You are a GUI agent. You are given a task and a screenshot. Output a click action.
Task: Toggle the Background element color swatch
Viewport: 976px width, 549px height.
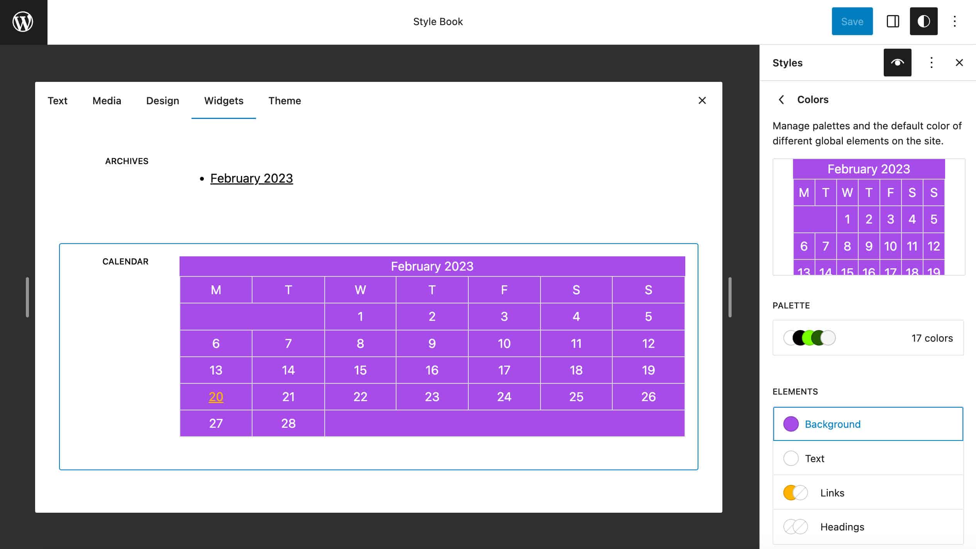pyautogui.click(x=792, y=424)
